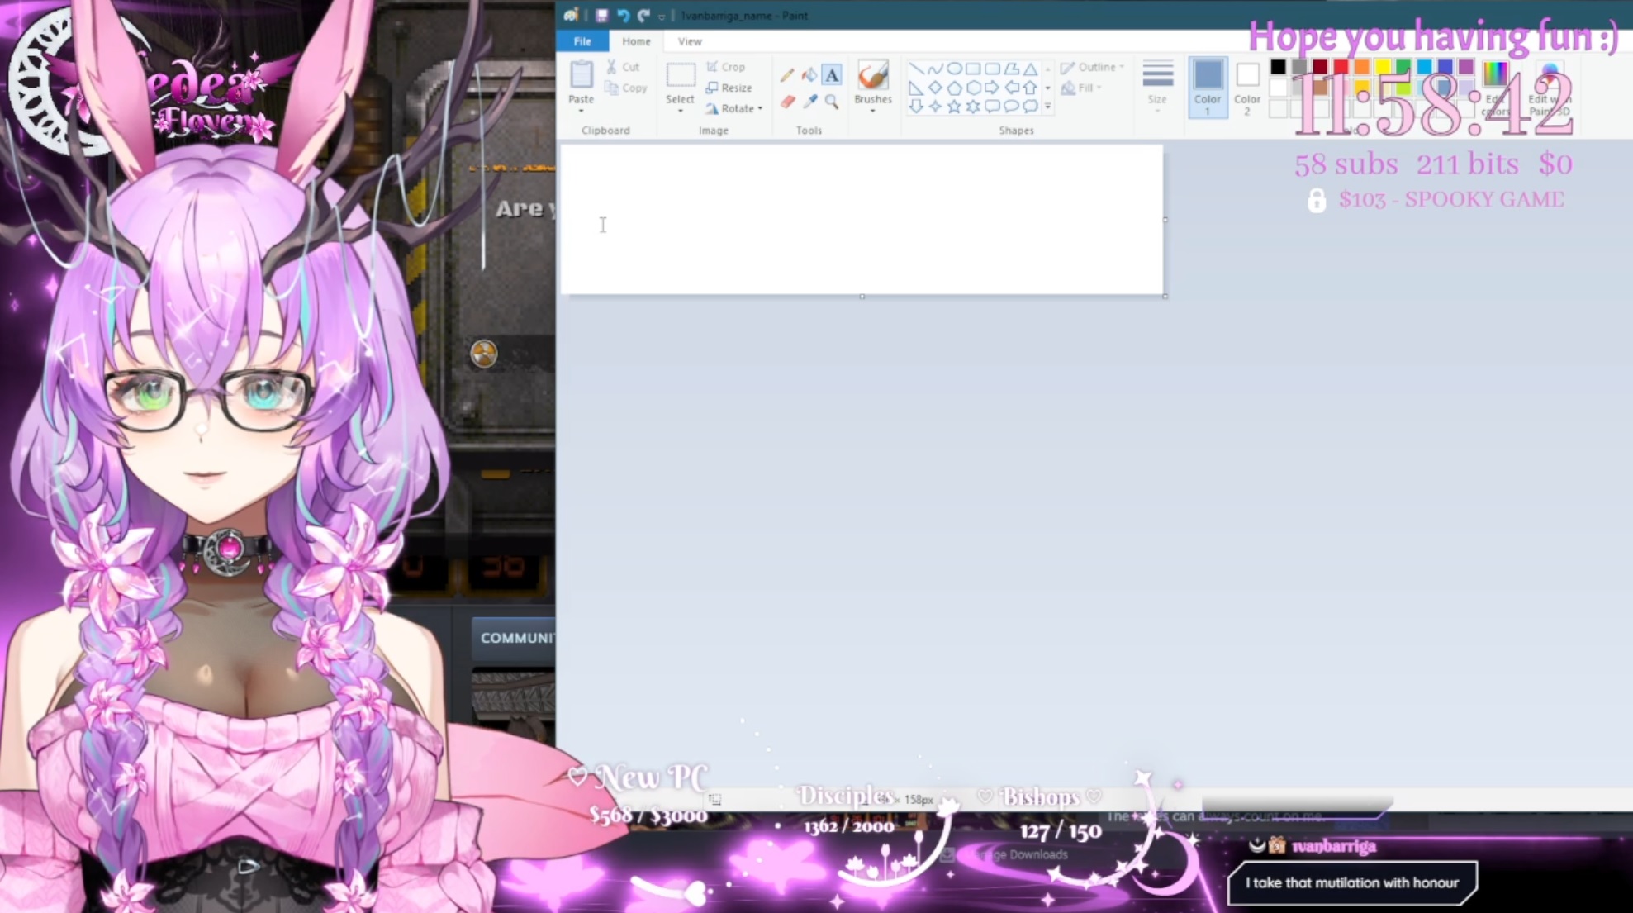Switch to the Home ribbon tab
Image resolution: width=1633 pixels, height=913 pixels.
636,41
